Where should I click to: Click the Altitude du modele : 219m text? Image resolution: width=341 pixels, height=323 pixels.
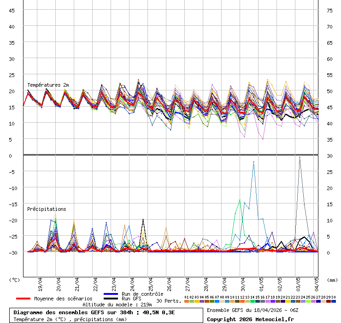point(117,305)
